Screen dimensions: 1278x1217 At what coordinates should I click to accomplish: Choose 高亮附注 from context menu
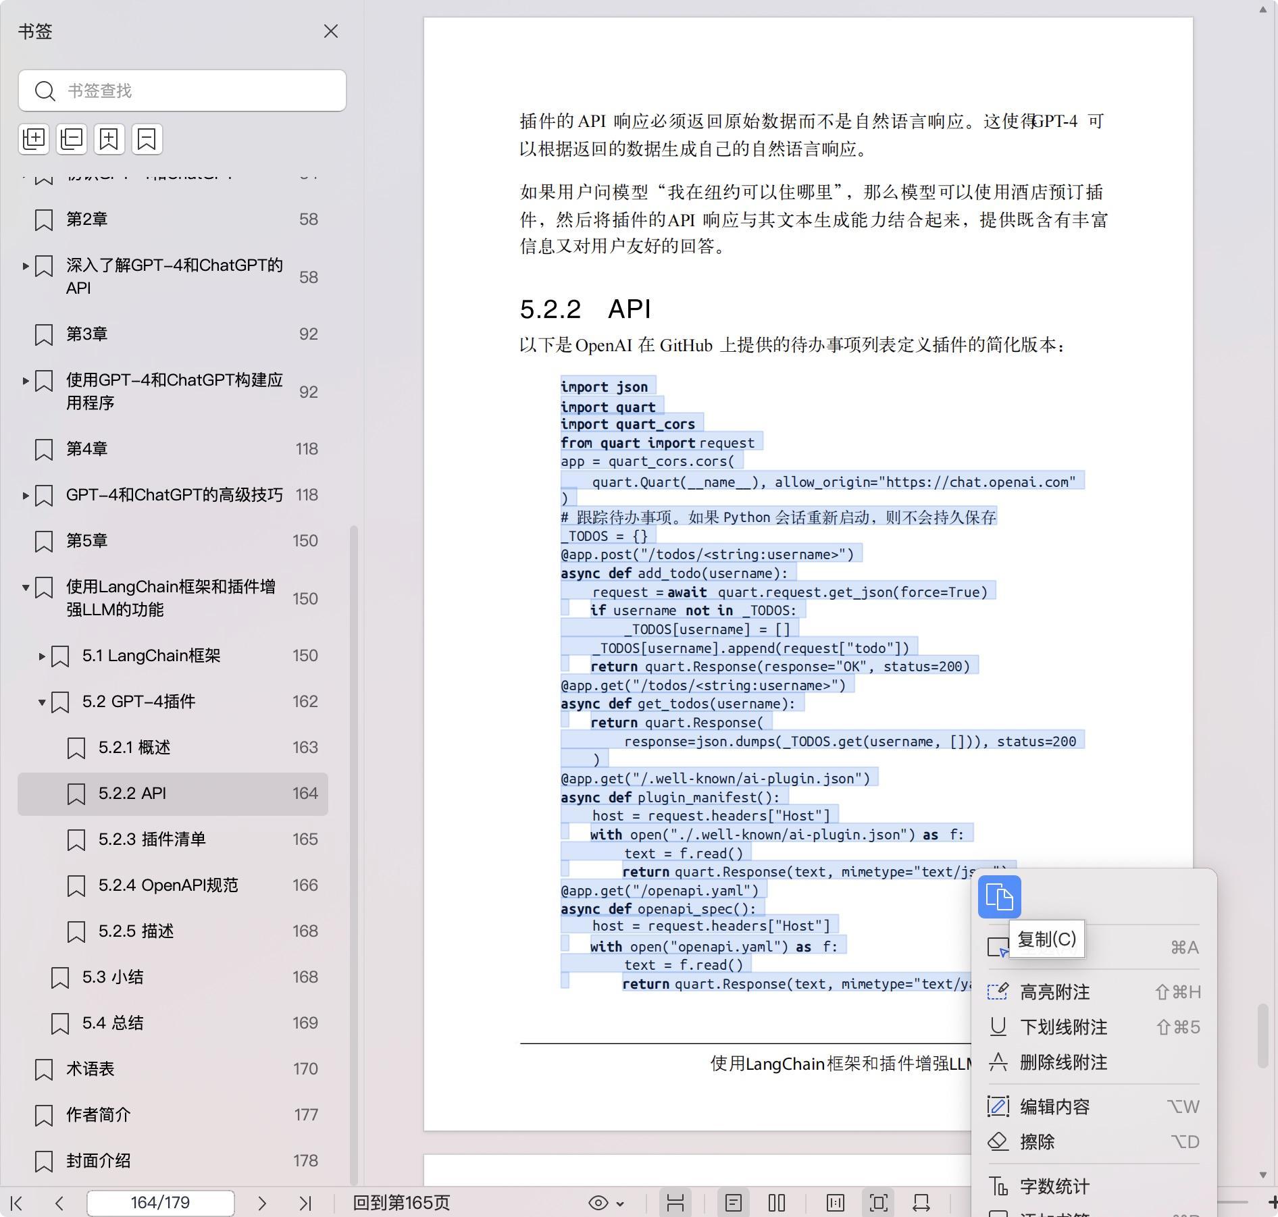1054,992
